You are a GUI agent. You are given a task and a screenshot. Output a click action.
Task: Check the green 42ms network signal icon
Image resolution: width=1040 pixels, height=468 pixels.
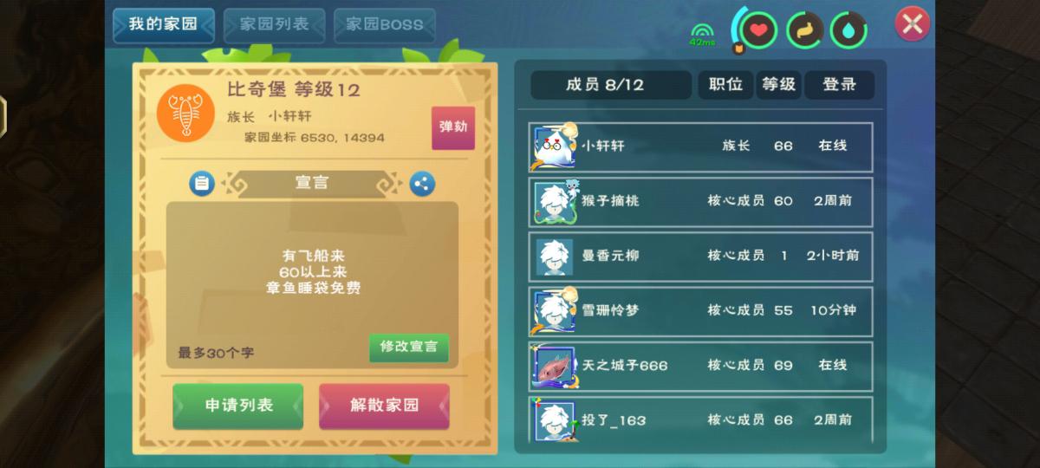point(701,34)
